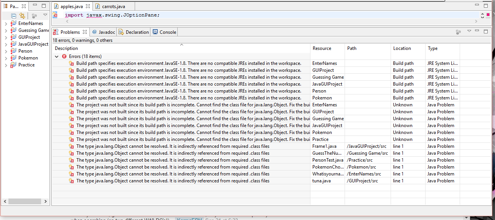This screenshot has height=220, width=495.
Task: Collapse the Errors (18 items) group
Action: 57,56
